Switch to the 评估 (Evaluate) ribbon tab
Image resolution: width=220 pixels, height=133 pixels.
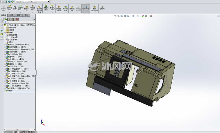[26, 15]
